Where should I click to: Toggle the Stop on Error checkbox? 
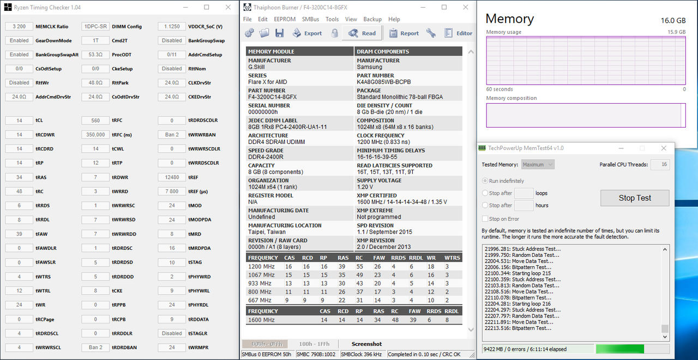[485, 219]
